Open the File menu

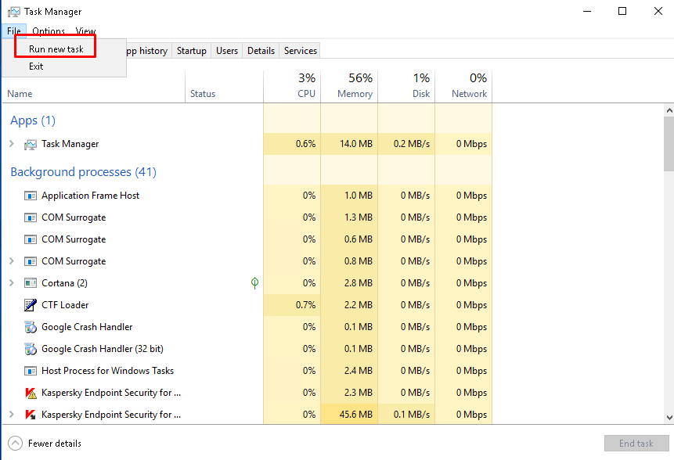pyautogui.click(x=14, y=31)
